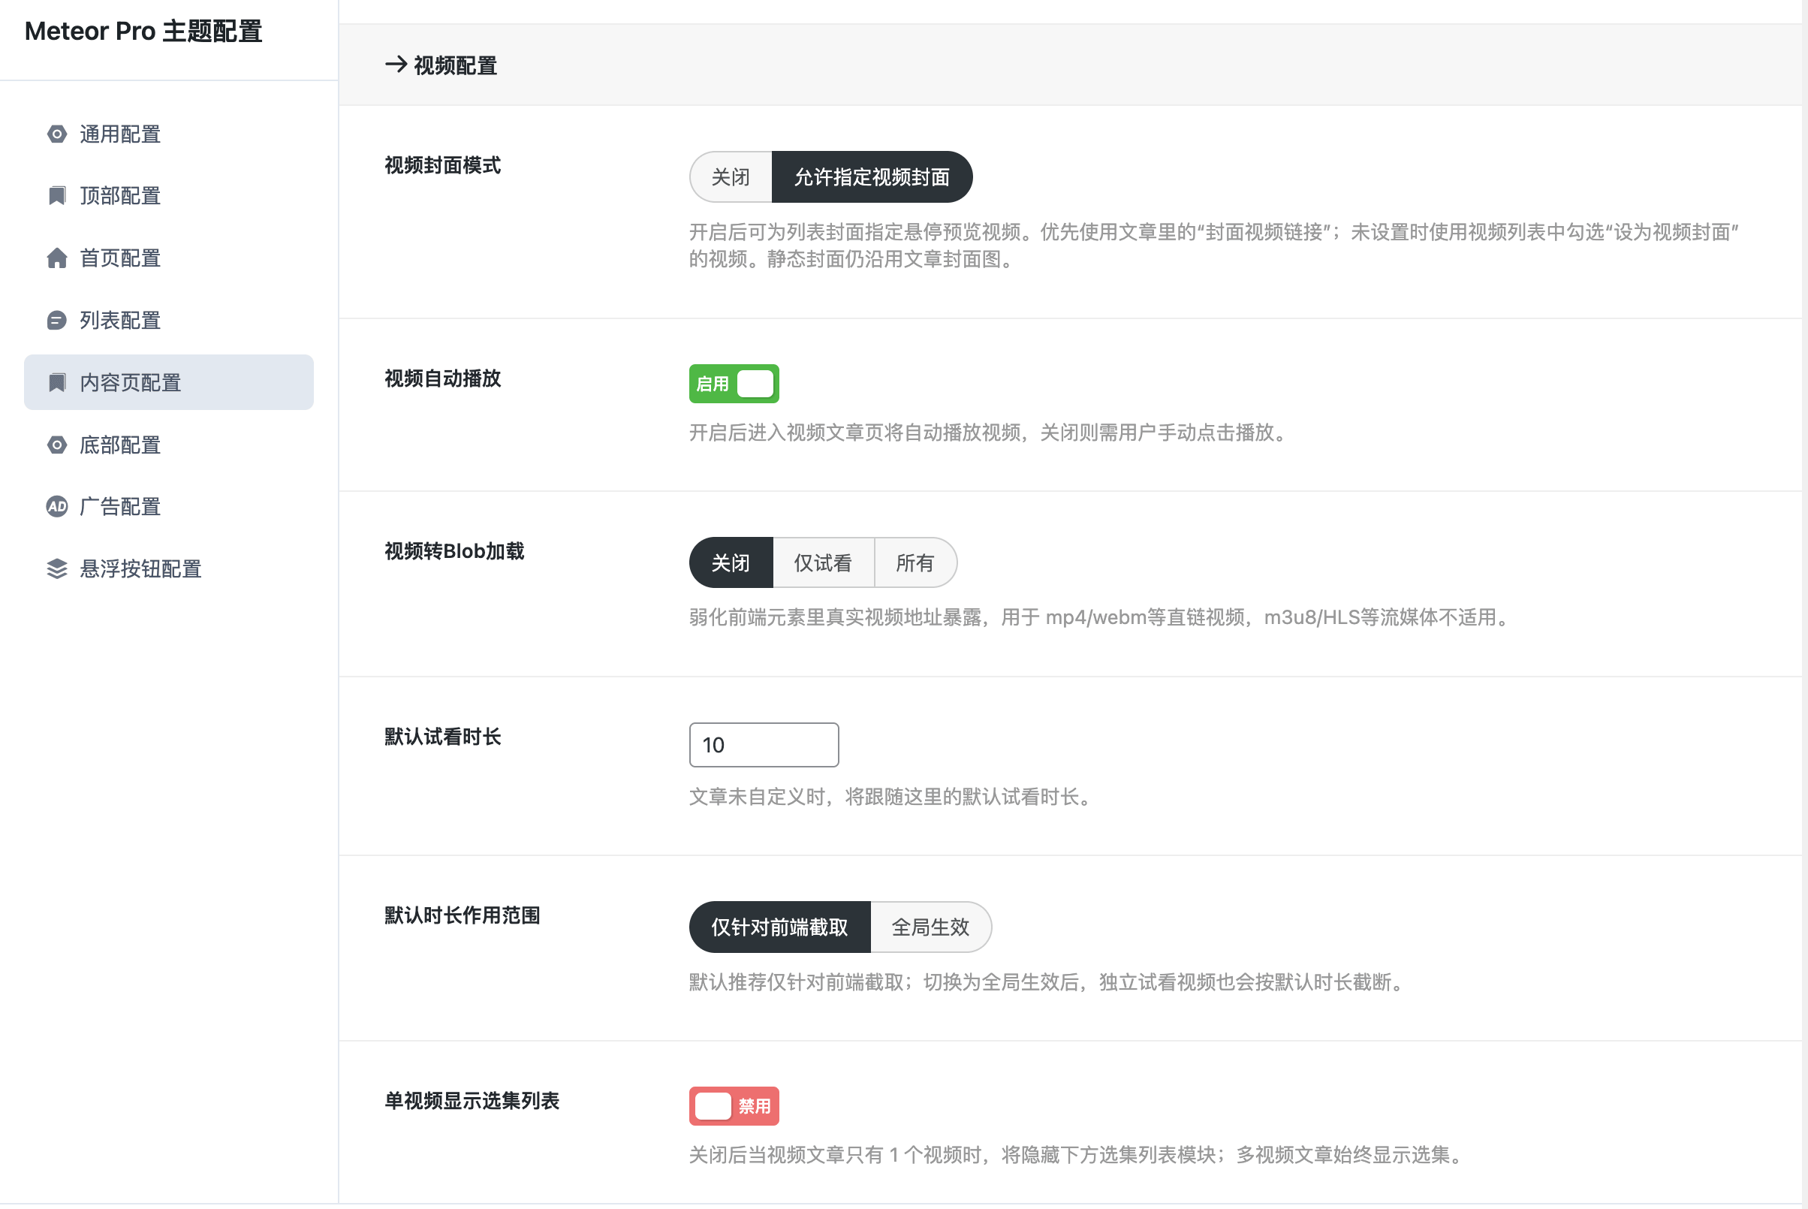Click the layers icon beside 悬浮按钮配置
The height and width of the screenshot is (1209, 1808).
pyautogui.click(x=57, y=569)
